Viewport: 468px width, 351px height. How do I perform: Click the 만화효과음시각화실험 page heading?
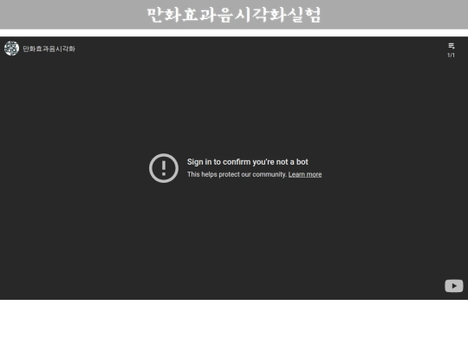(x=234, y=15)
